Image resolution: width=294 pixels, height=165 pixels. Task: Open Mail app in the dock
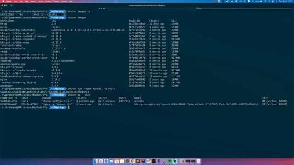tap(112, 161)
